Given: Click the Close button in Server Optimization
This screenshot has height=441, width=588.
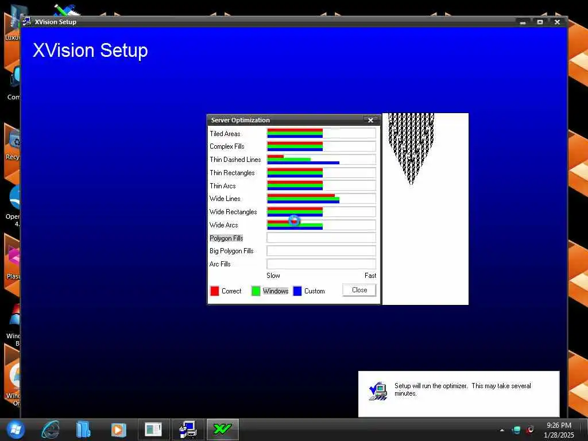Looking at the screenshot, I should click(359, 290).
